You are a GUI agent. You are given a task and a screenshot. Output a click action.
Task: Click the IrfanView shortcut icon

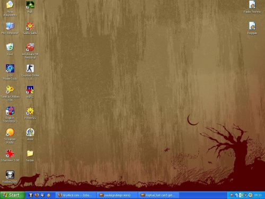(x=10, y=153)
